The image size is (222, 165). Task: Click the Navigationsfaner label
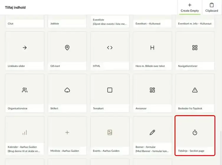188,66
